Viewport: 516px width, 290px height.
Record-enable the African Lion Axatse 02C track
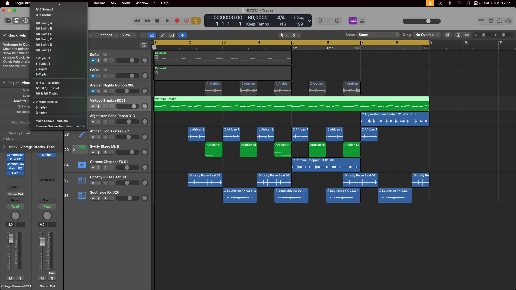[105, 137]
